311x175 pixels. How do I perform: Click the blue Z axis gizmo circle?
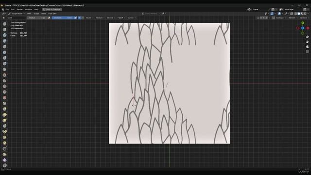(x=303, y=28)
